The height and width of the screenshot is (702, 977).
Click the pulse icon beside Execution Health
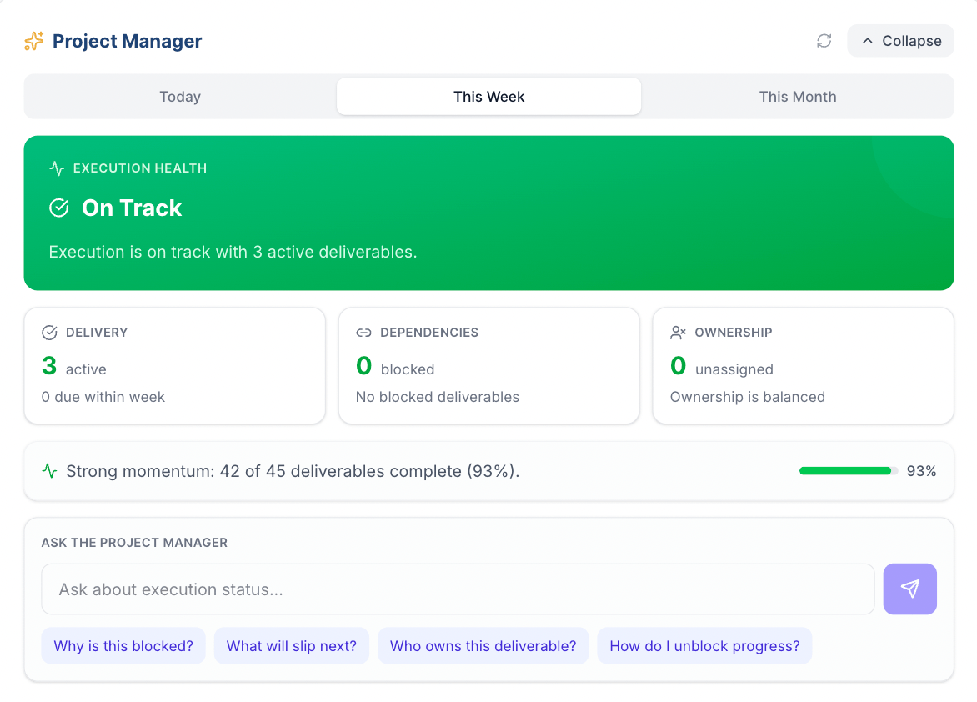tap(56, 168)
